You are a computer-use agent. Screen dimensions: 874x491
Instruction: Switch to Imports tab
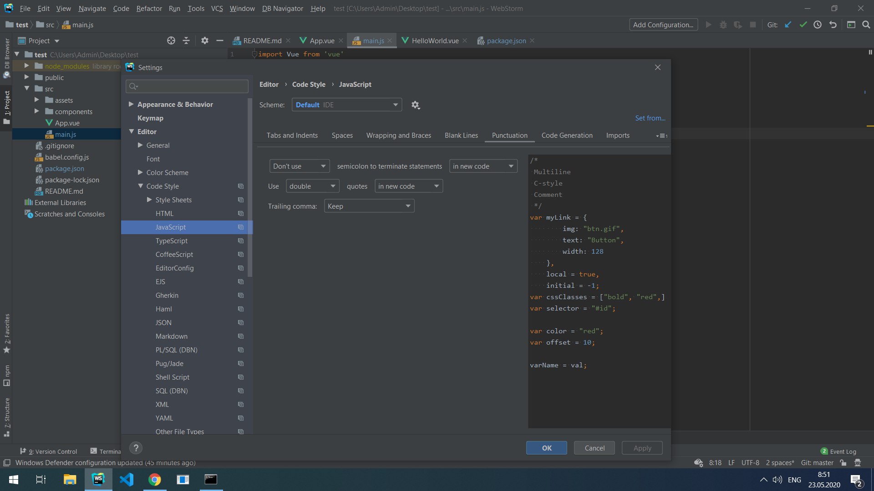click(618, 135)
